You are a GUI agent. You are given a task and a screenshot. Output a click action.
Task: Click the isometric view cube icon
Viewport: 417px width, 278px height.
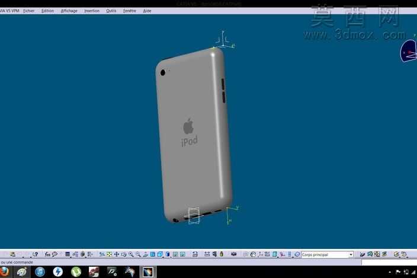(x=159, y=254)
